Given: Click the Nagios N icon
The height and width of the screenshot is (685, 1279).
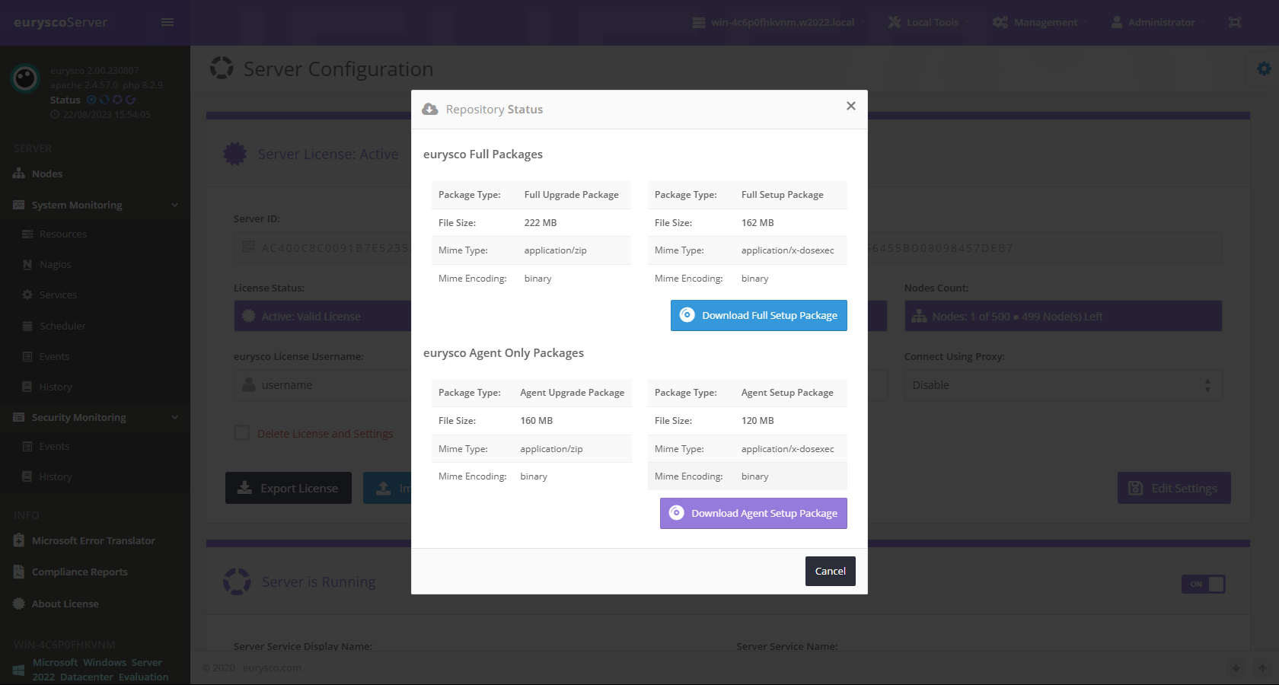Looking at the screenshot, I should tap(27, 264).
